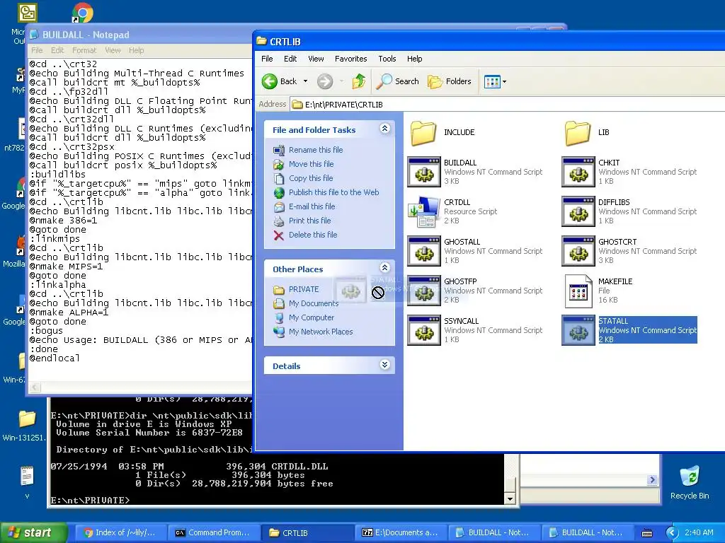This screenshot has width=725, height=543.
Task: Click the keyboard tray icon
Action: tap(647, 533)
